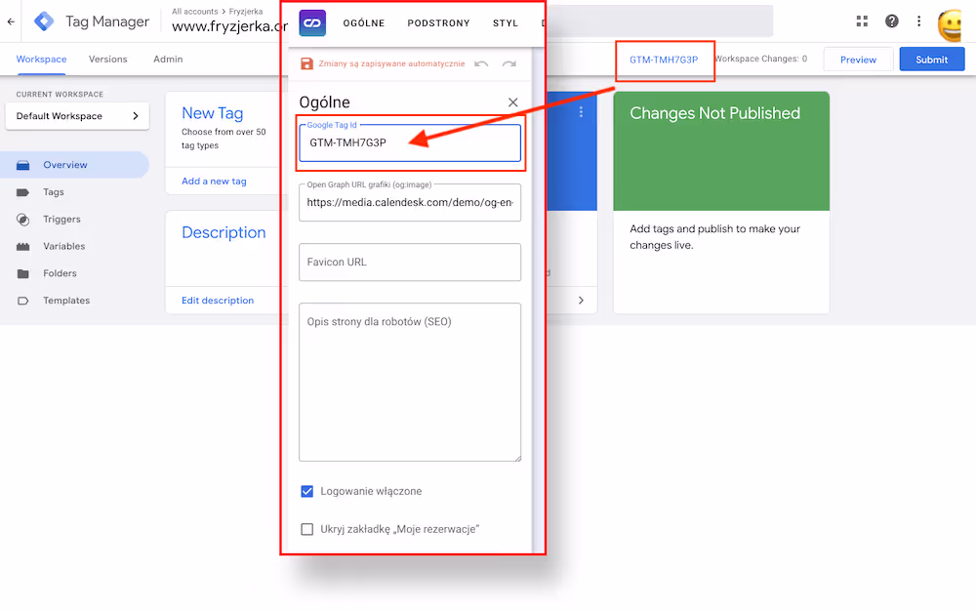
Task: Open the Versions tab
Action: tap(107, 60)
